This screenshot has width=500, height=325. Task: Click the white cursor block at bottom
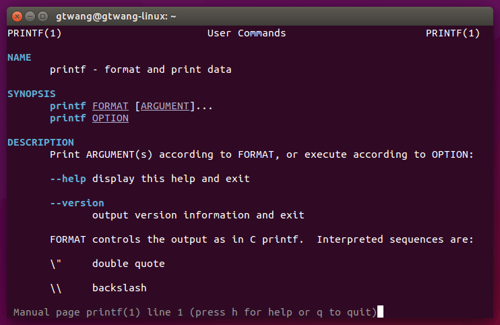[381, 312]
